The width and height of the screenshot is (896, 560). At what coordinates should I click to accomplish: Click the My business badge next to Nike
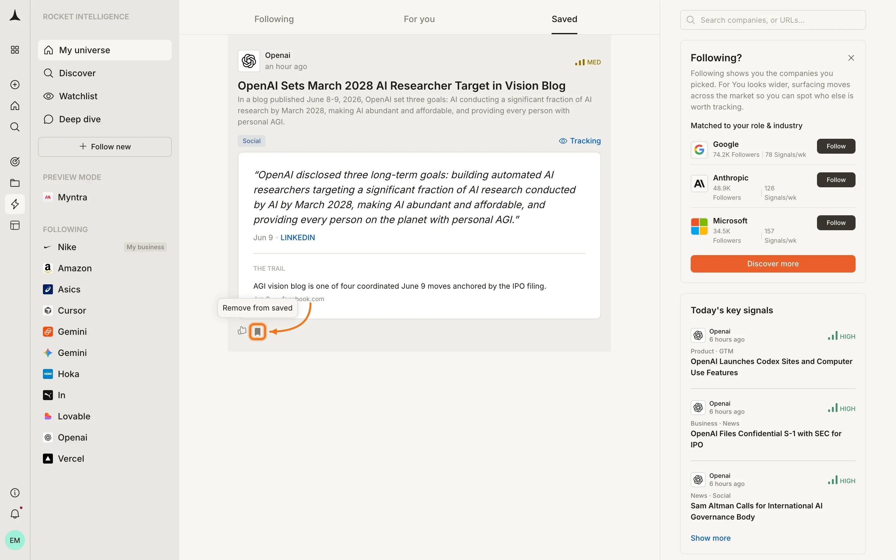[x=145, y=247]
